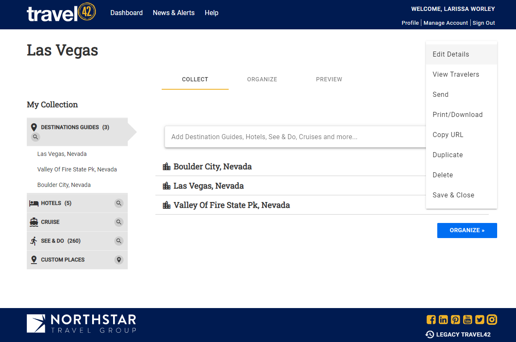Click the search icon beside Hotels
516x342 pixels.
(119, 203)
